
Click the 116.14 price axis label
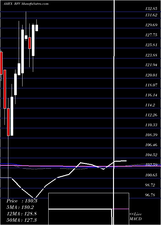[151, 95]
